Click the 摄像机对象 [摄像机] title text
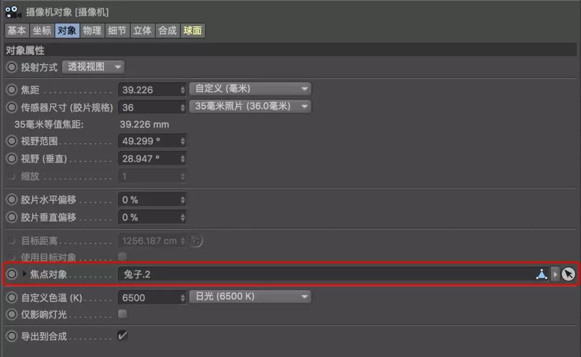The width and height of the screenshot is (581, 357). point(67,12)
